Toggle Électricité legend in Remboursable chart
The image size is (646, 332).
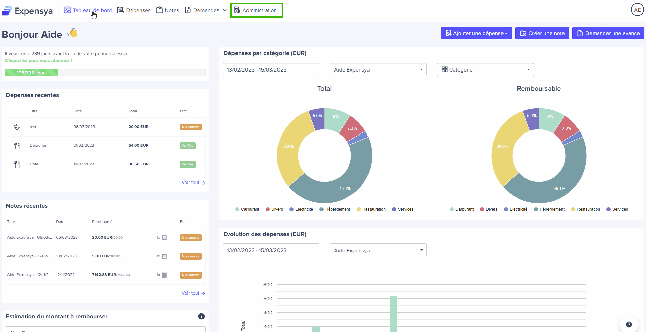tap(515, 209)
